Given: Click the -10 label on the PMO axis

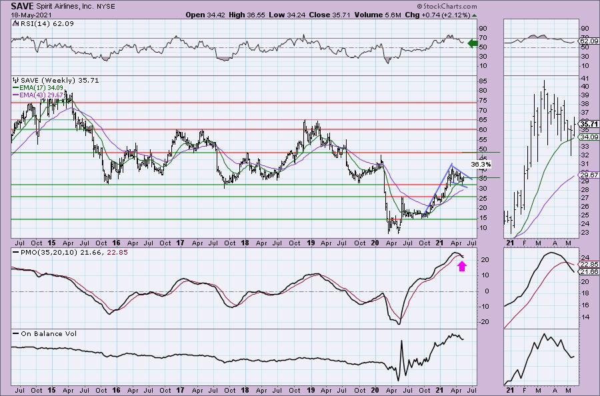Looking at the screenshot, I should (484, 306).
